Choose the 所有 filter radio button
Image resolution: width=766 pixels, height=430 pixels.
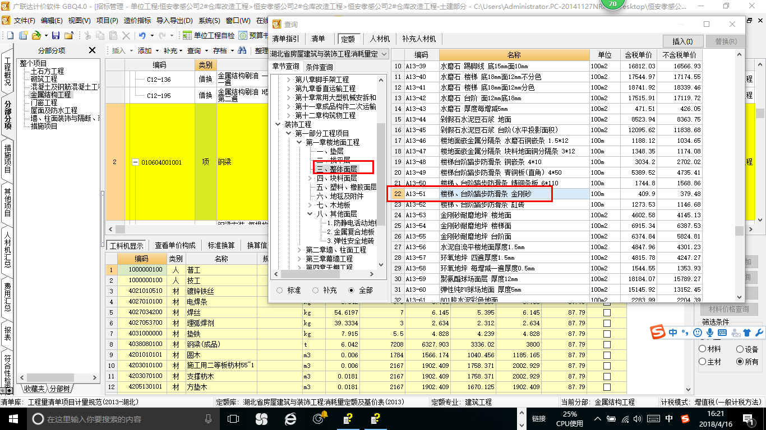740,362
